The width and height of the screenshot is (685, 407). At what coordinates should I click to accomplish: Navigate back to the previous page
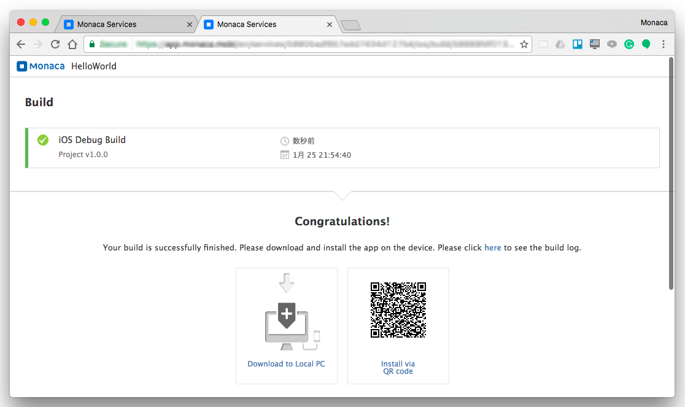[x=21, y=44]
